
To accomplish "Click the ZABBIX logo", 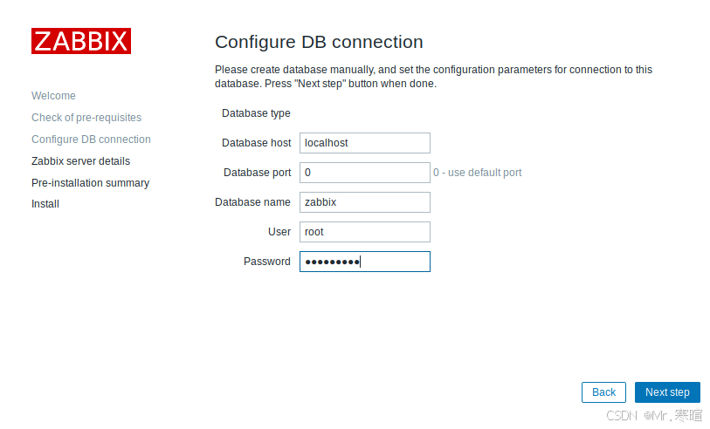I will click(81, 41).
